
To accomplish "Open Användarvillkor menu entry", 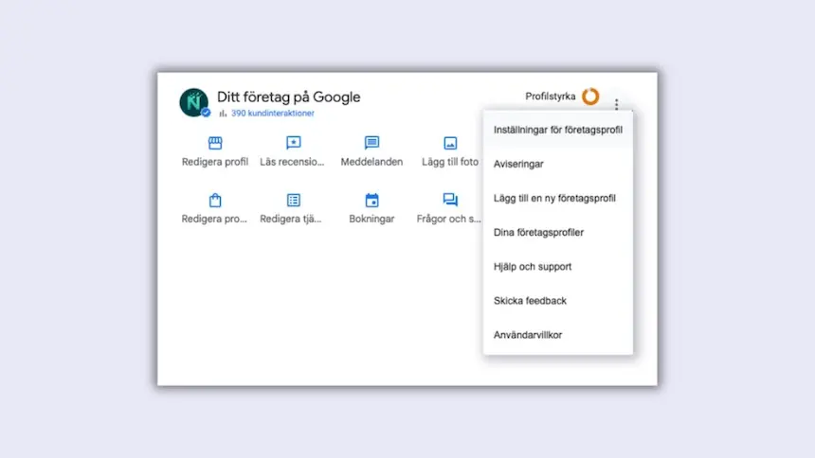I will tap(558, 335).
